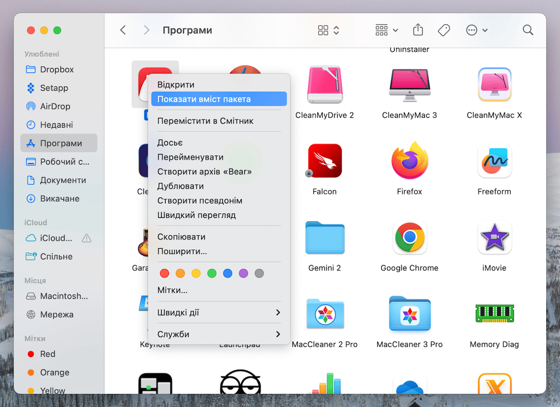Choose Дублювати in the context menu
Image resolution: width=560 pixels, height=407 pixels.
(x=219, y=186)
